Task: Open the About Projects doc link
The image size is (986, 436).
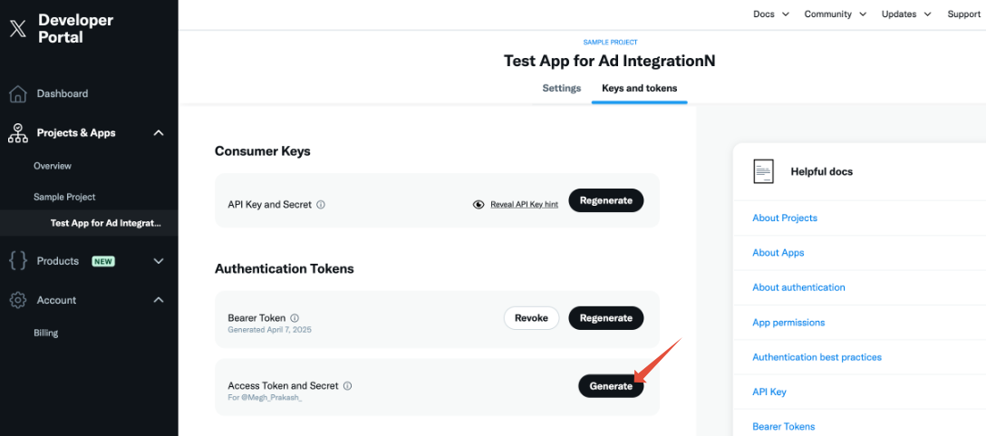Action: point(785,218)
